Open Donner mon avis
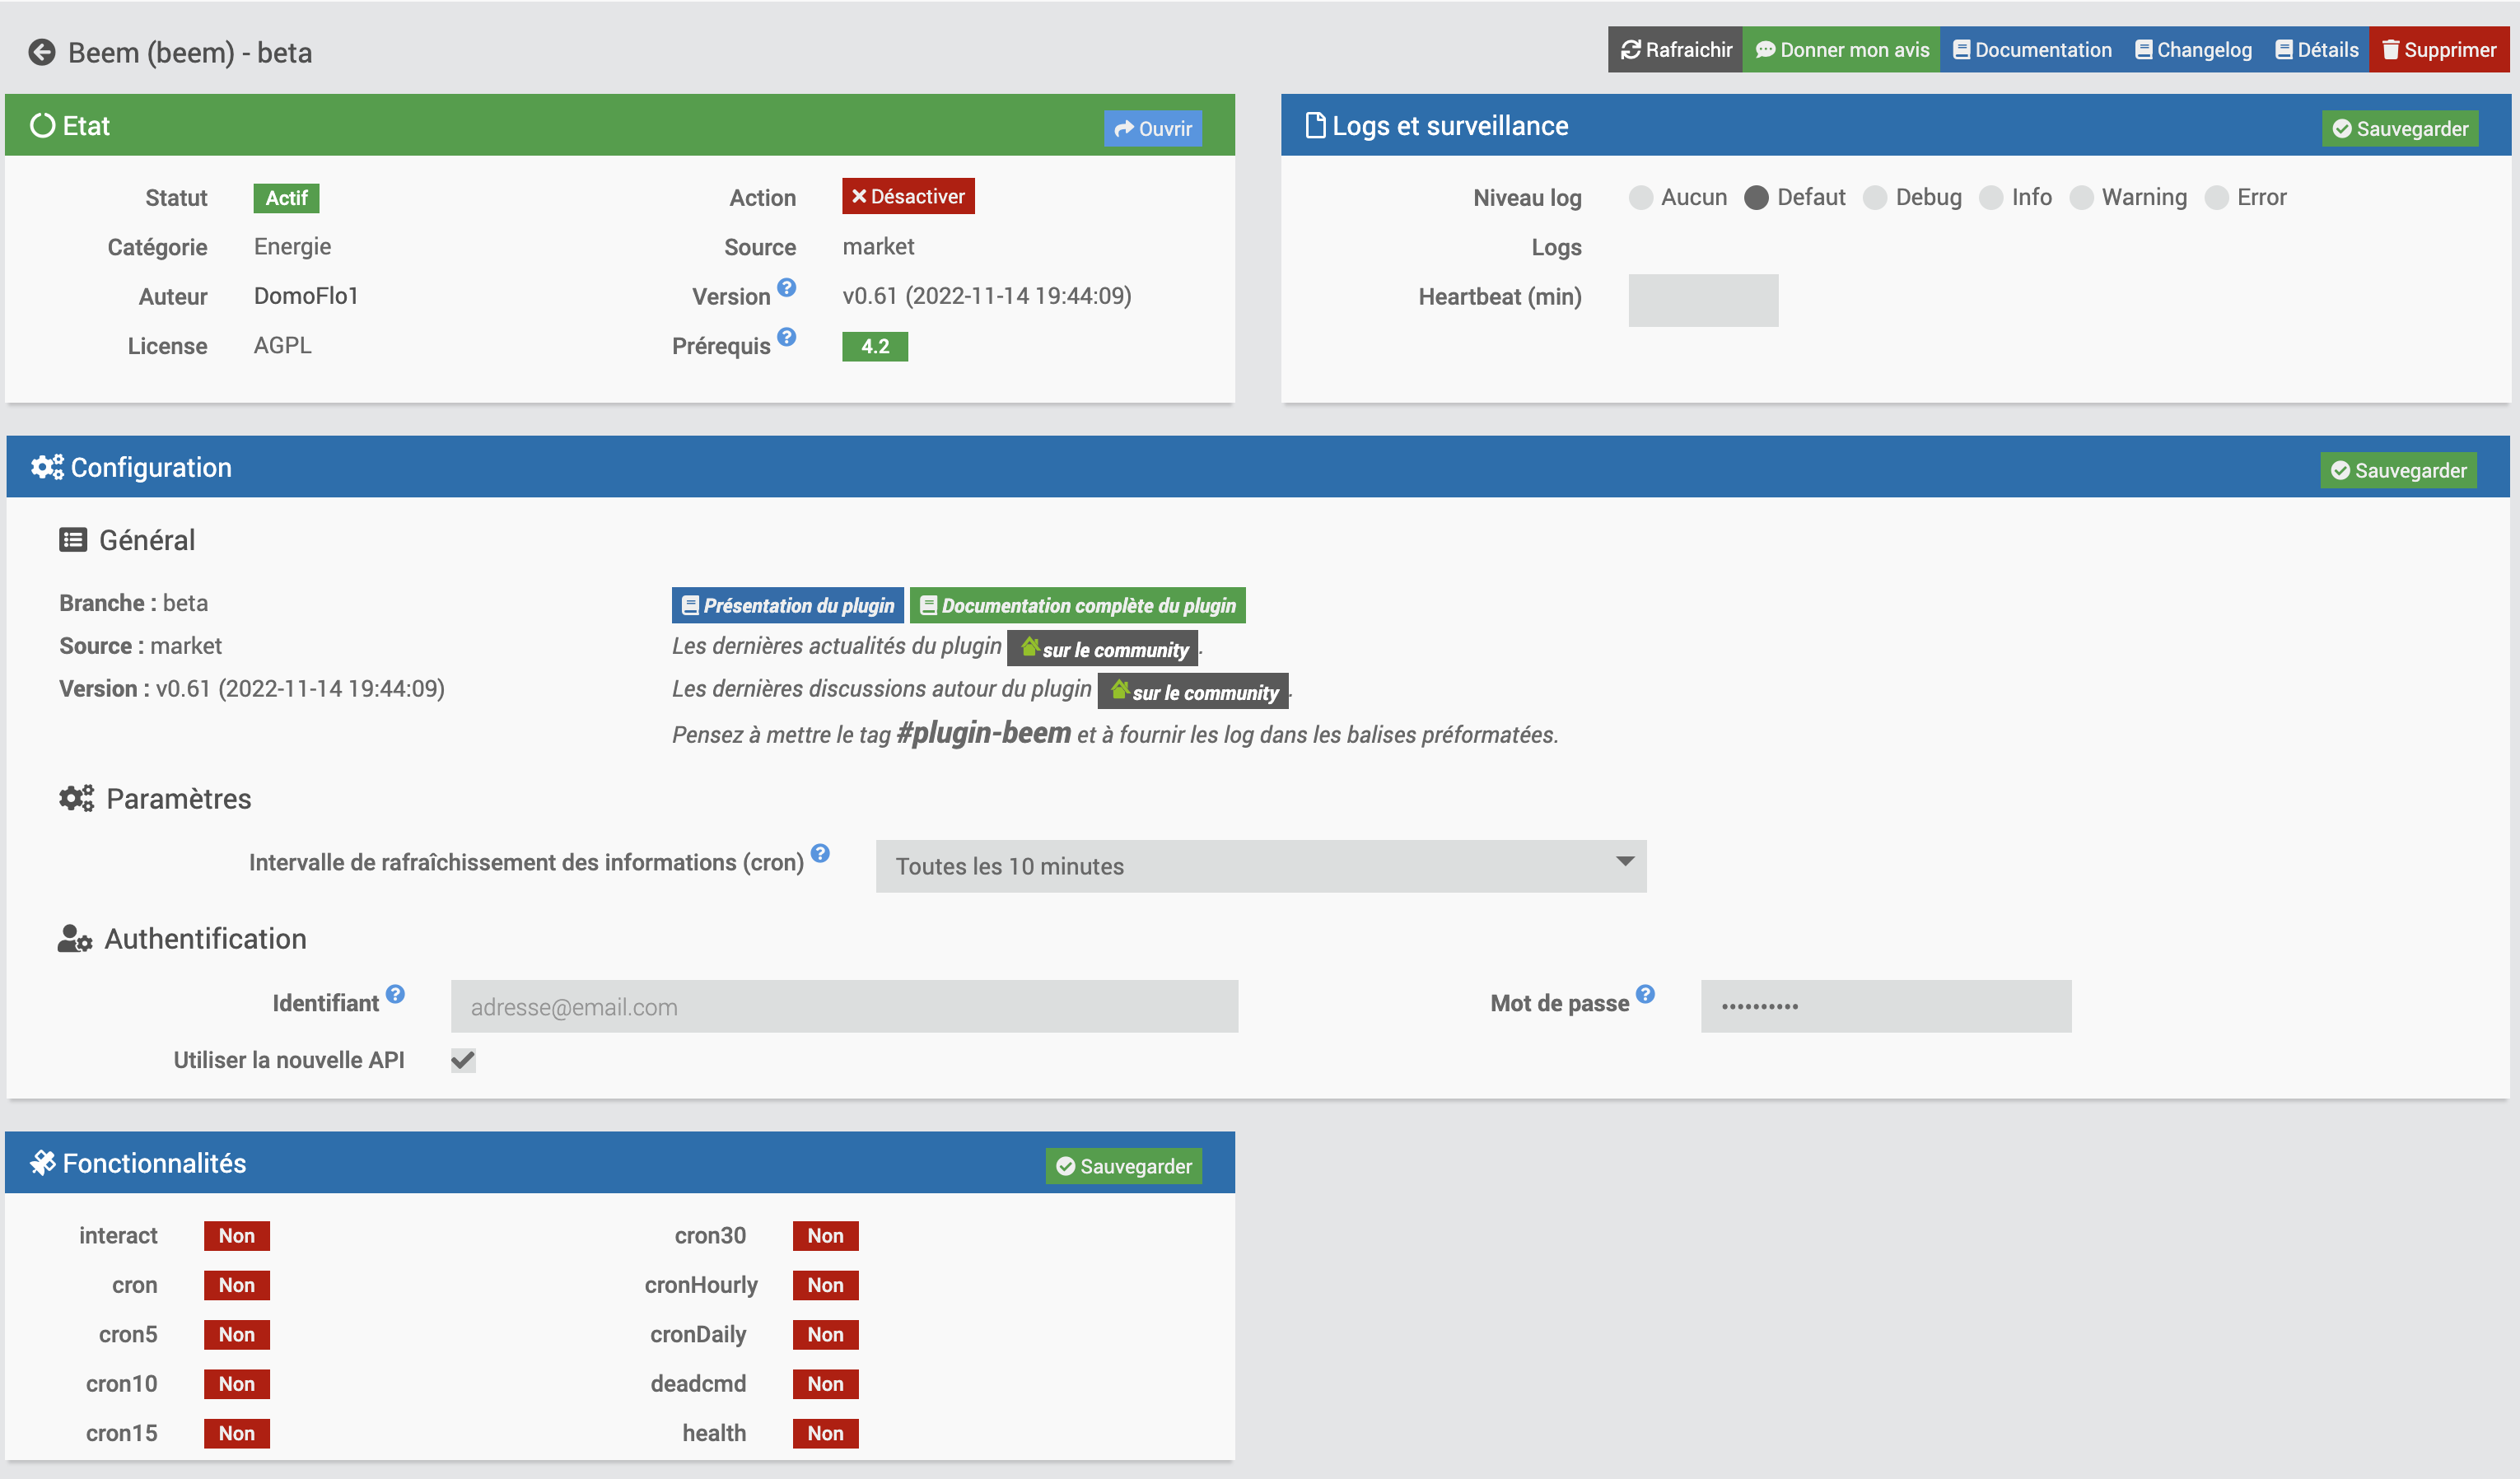2520x1479 pixels. [x=1841, y=50]
